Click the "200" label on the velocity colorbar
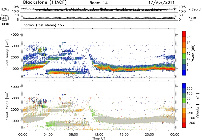Screen dimensions: 202x140 (190, 88)
